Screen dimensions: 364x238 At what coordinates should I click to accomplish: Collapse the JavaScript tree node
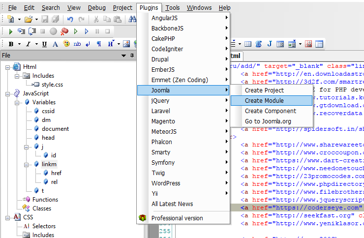(x=8, y=93)
